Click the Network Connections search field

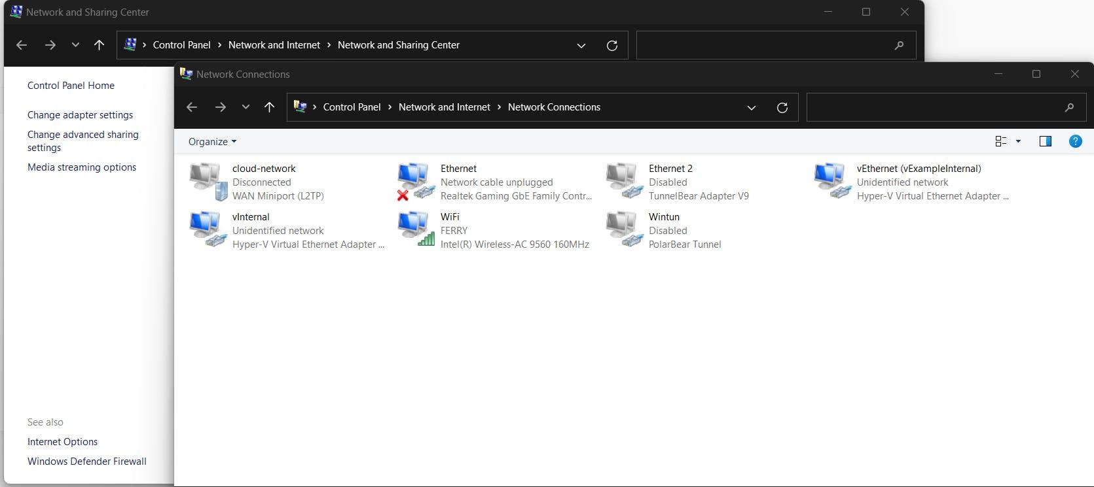pos(946,107)
